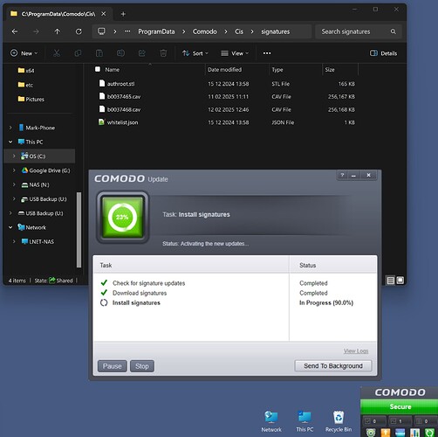Click the blue stacked icon in Comodo widget
This screenshot has height=437, width=438.
tap(400, 433)
